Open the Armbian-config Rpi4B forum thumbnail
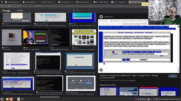This screenshot has height=101, width=181. pos(50,17)
